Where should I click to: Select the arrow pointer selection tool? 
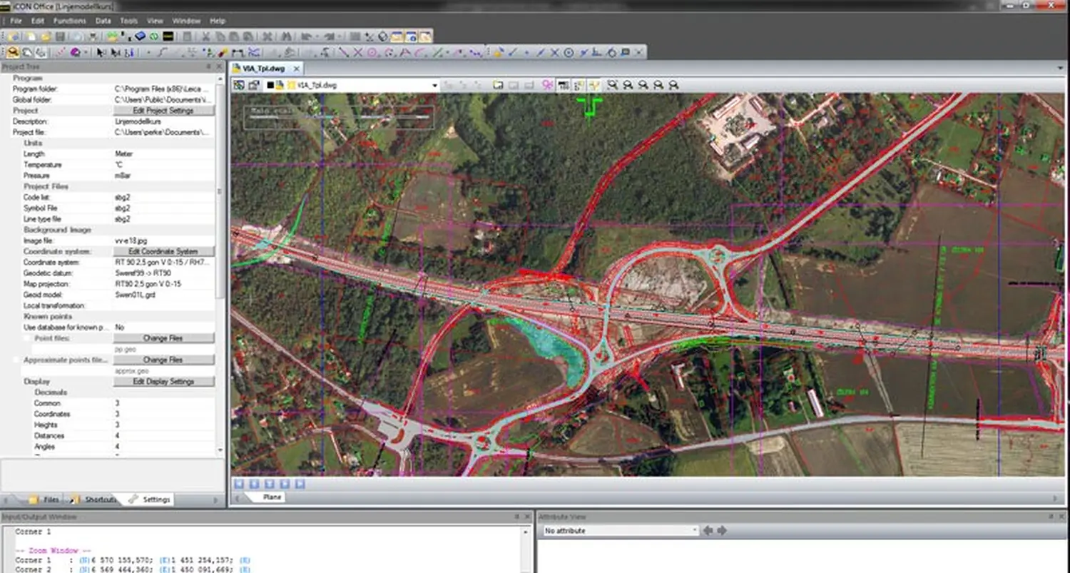[x=101, y=52]
